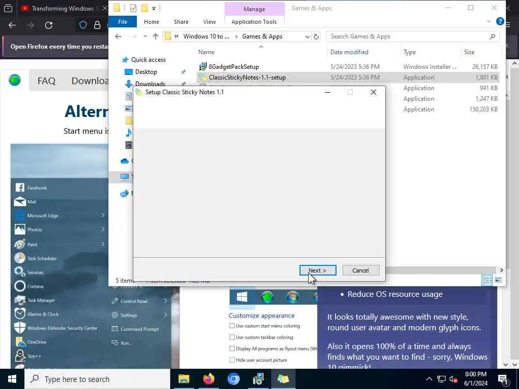Sort by the Size column header

(x=469, y=52)
